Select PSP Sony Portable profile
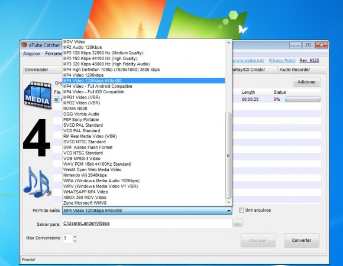 [144, 120]
